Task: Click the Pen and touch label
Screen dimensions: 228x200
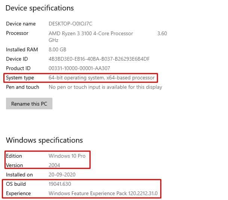Action: click(x=22, y=87)
